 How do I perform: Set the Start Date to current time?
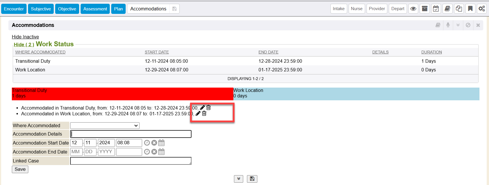click(147, 143)
